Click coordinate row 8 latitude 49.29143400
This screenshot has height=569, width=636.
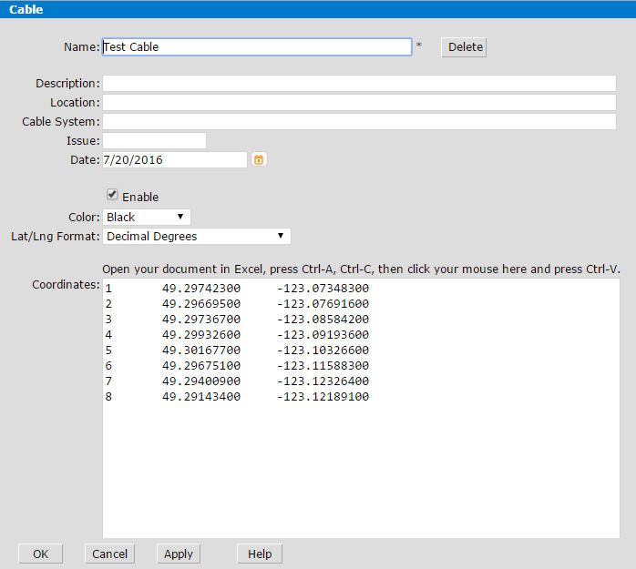(x=201, y=397)
